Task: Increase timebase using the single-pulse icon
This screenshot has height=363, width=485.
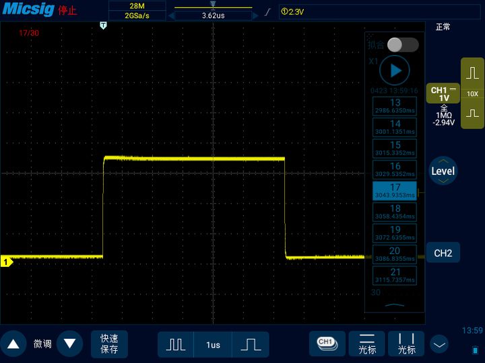Action: pos(251,345)
